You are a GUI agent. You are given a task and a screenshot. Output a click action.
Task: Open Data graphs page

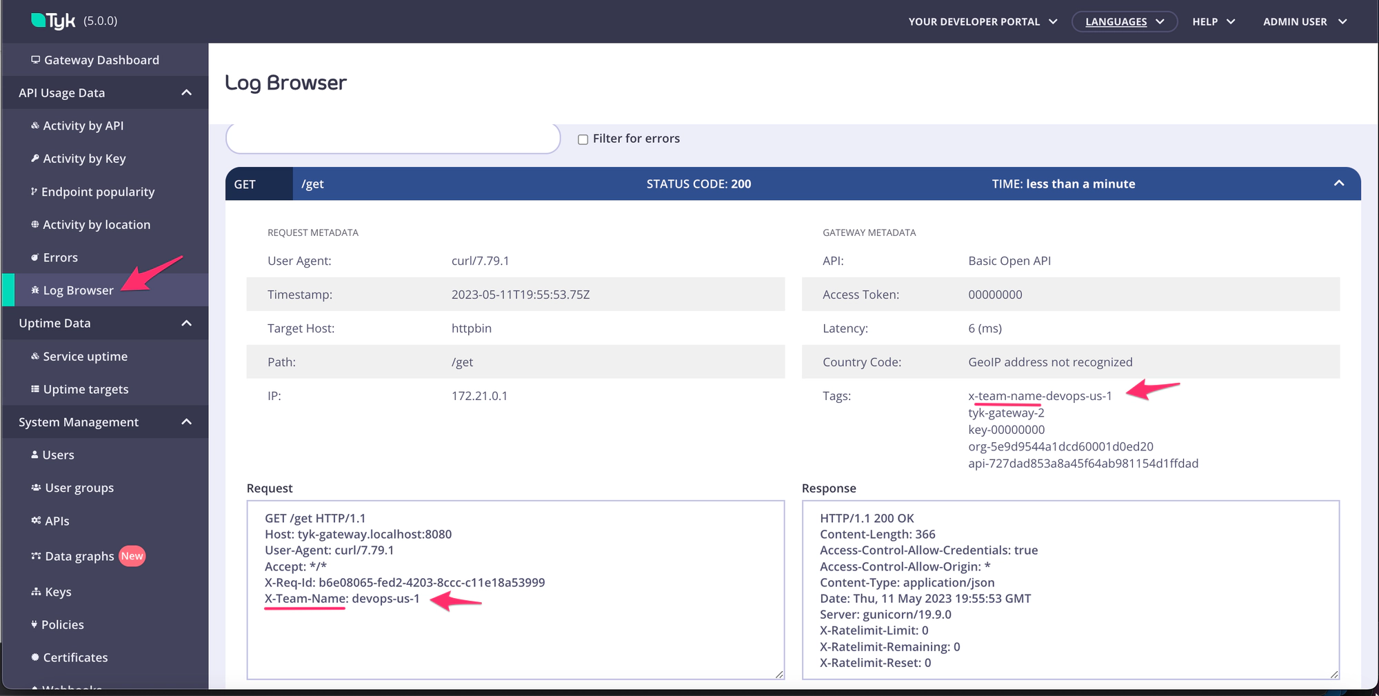pyautogui.click(x=79, y=557)
